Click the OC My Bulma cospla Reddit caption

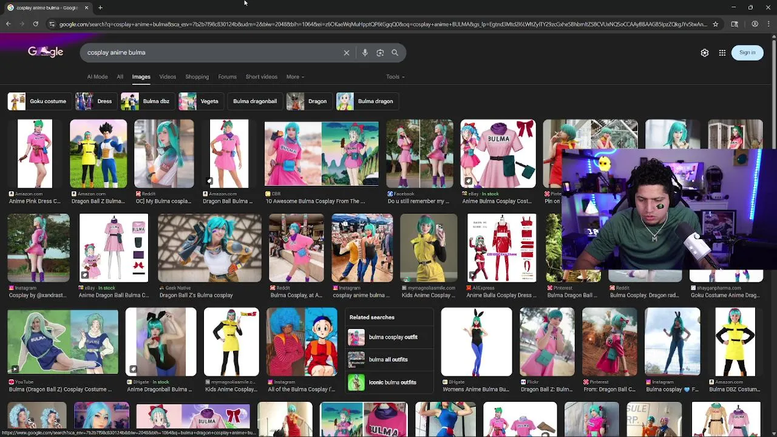163,202
